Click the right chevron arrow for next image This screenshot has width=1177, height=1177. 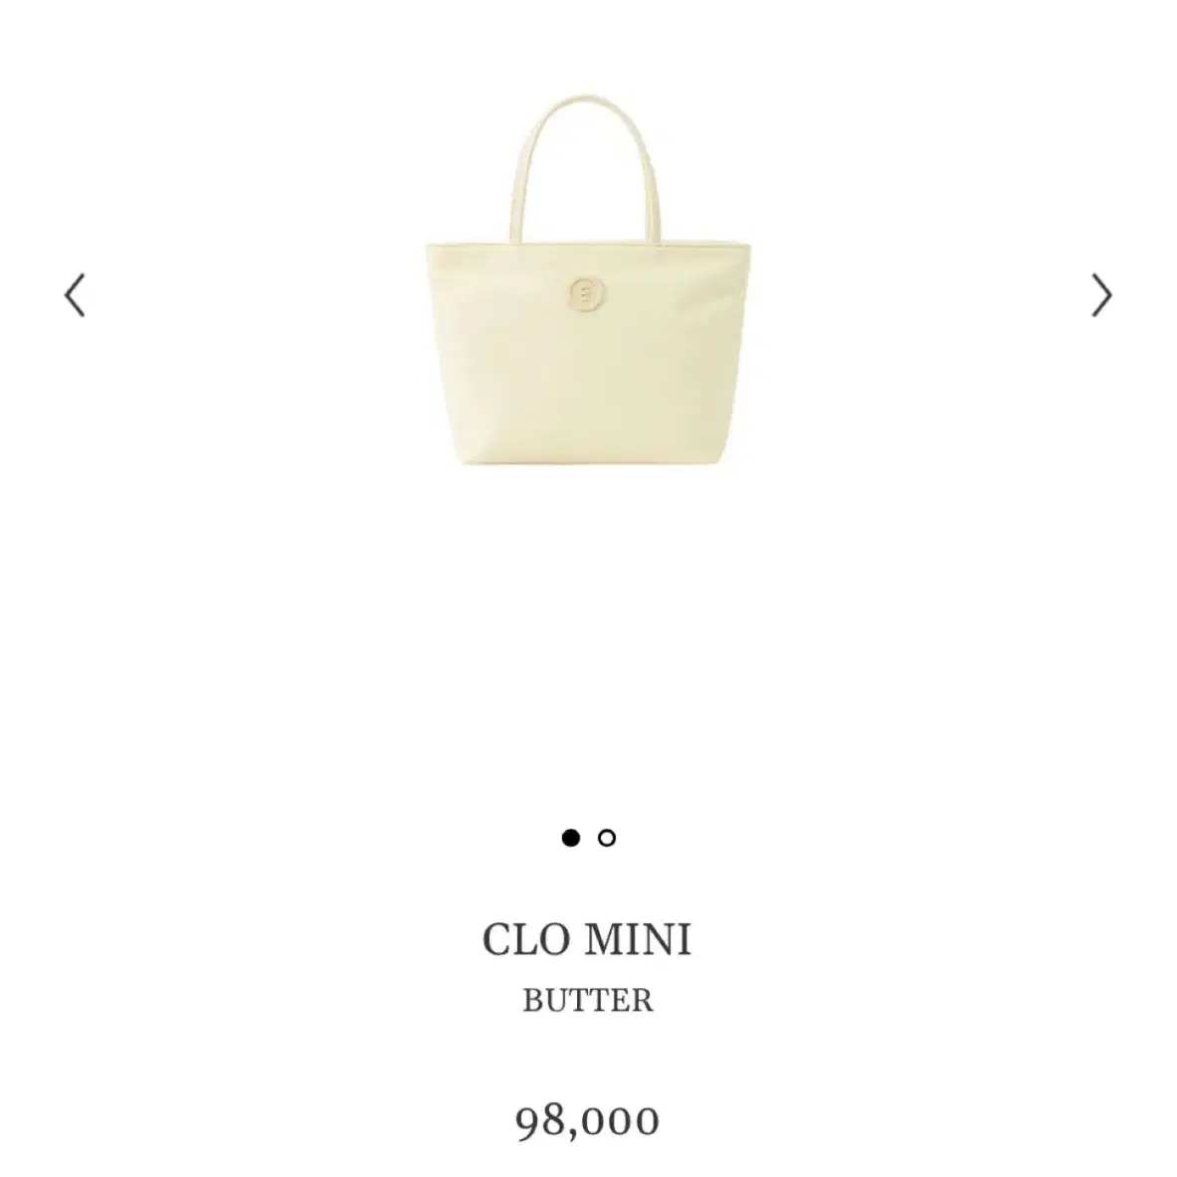[x=1101, y=295]
